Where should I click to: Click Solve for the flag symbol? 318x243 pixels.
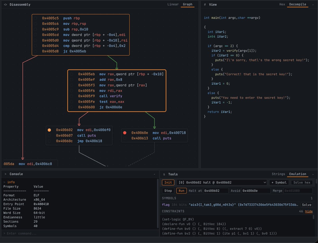(x=307, y=205)
